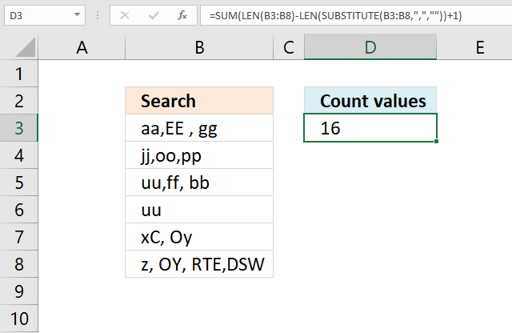Click the Enter checkmark formula bar icon
Screen dimensions: 512x333
[x=152, y=15]
